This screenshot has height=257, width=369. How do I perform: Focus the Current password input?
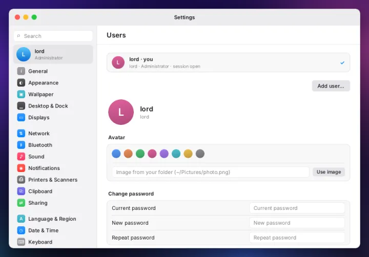[297, 208]
